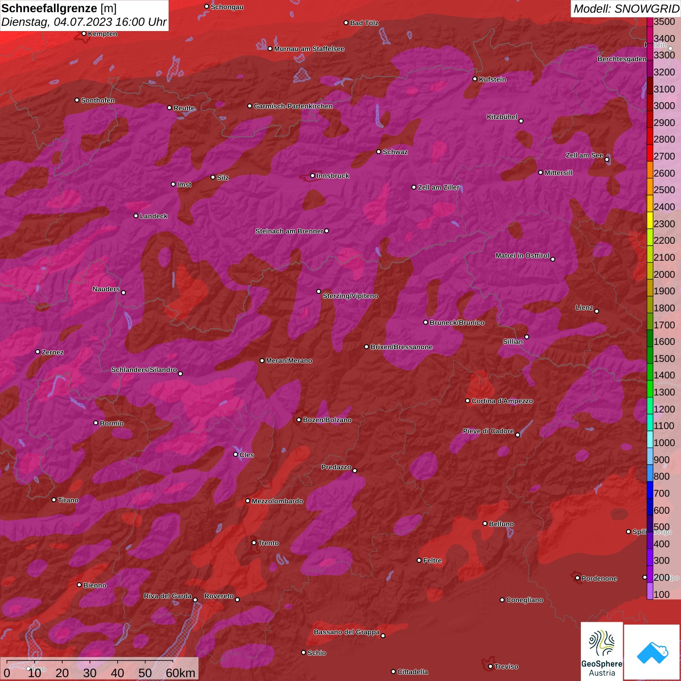Click the Cortina d'Ampezzo label
The image size is (681, 681).
(502, 401)
